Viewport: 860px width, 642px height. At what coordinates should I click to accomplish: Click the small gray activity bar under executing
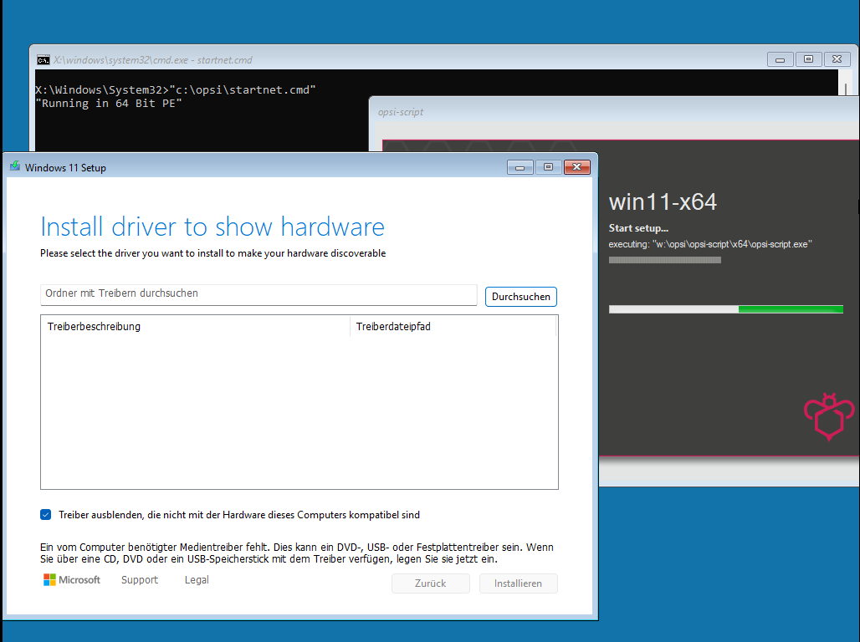[x=665, y=260]
